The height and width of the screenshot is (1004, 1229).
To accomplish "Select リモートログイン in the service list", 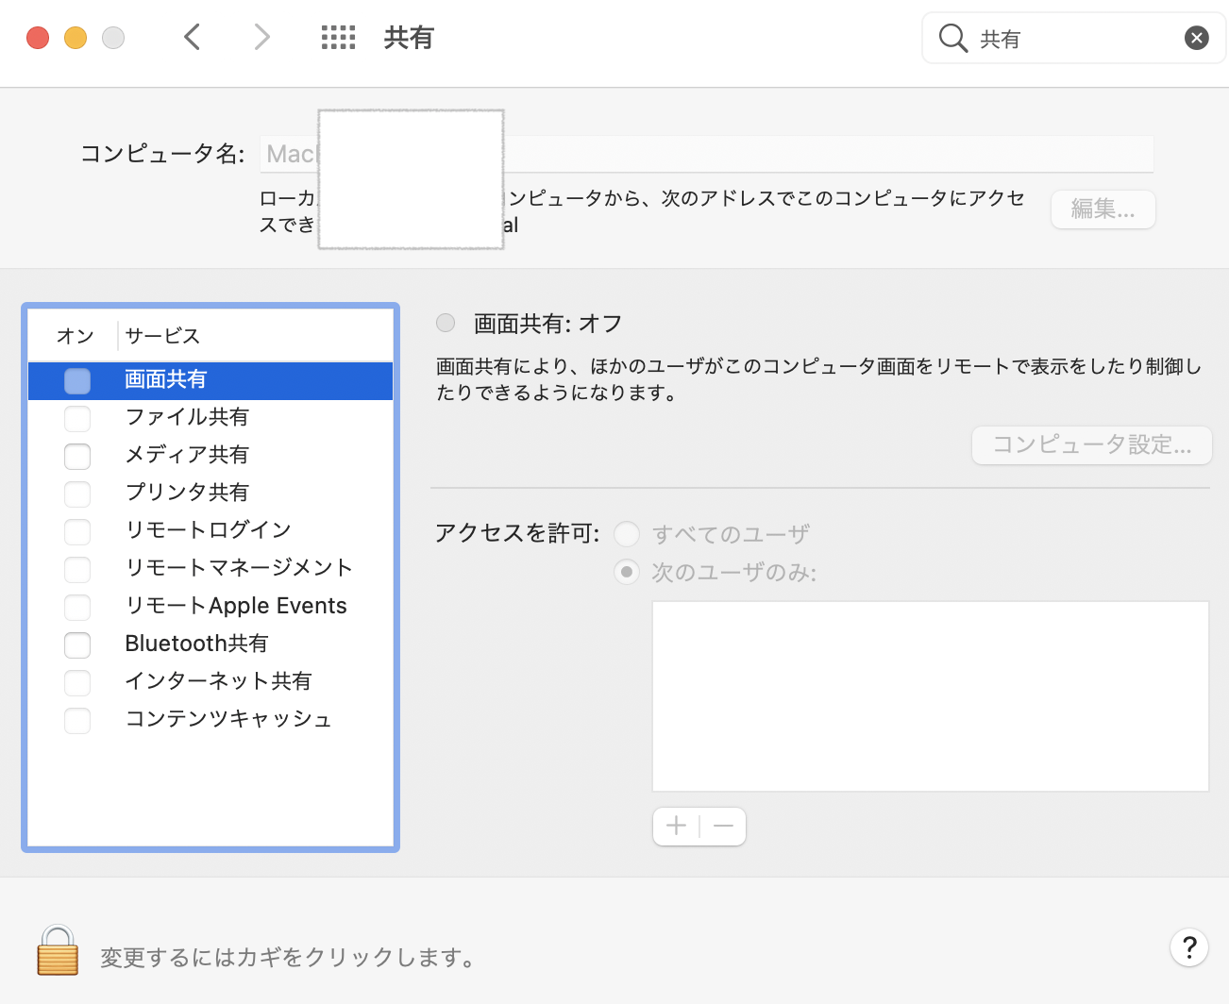I will (208, 530).
